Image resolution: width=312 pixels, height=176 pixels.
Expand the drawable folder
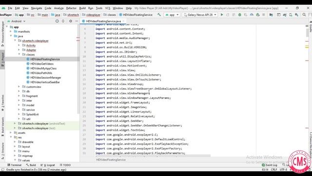15,142
